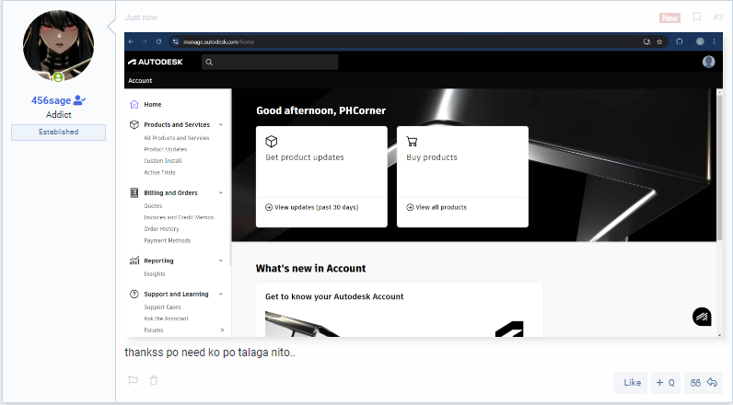The width and height of the screenshot is (733, 405).
Task: Open Invoices and Credit Memos
Action: pos(179,217)
